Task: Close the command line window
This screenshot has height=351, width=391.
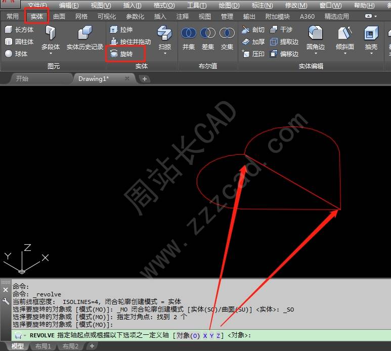Action: pyautogui.click(x=6, y=290)
